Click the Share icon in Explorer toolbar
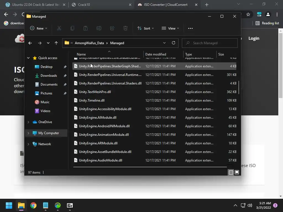The image size is (283, 212). coord(112,28)
